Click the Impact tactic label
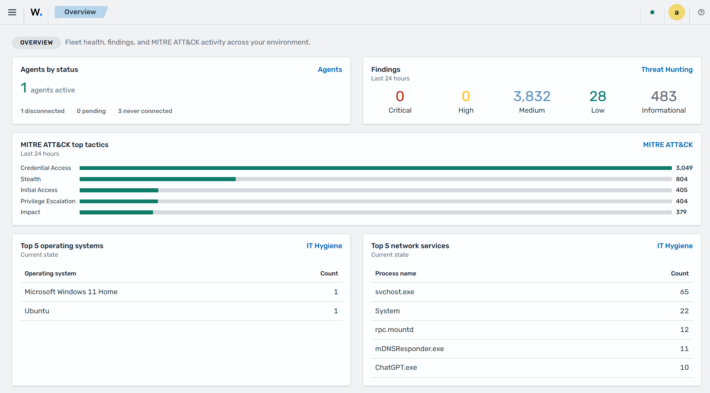710x393 pixels. click(x=30, y=212)
